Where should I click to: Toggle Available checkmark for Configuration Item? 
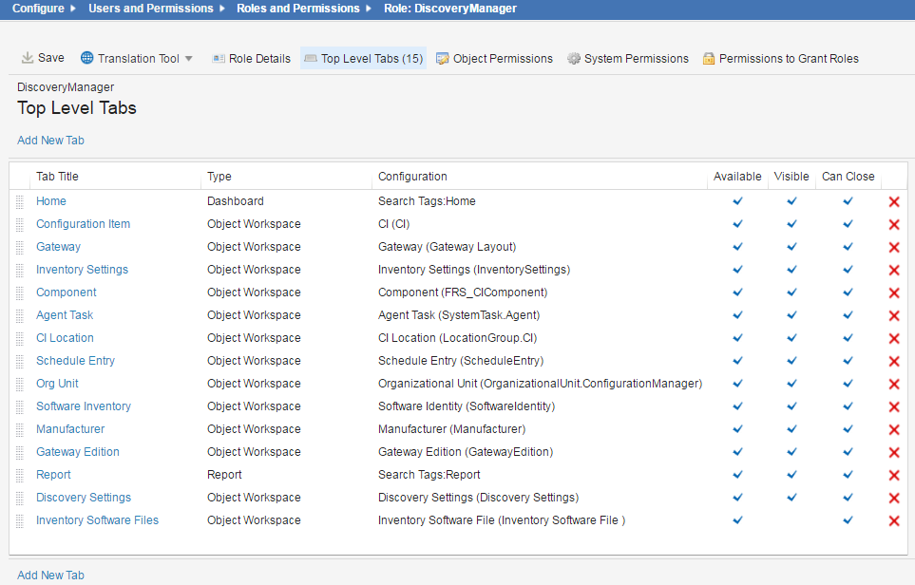coord(737,223)
